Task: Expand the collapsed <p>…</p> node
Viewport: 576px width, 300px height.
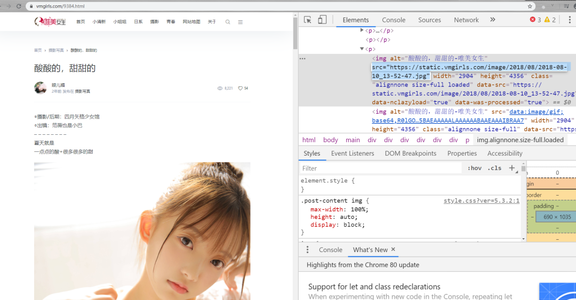Action: (362, 30)
